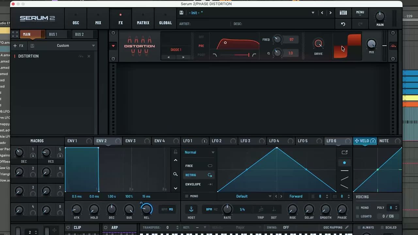Set distortion filter to POST
Image resolution: width=418 pixels, height=235 pixels.
pos(201,55)
